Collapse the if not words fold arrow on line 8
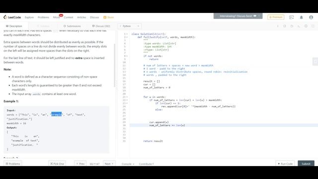318x179 pixels. [x=127, y=56]
